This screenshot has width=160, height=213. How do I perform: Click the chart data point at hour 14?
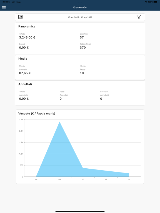(129, 173)
